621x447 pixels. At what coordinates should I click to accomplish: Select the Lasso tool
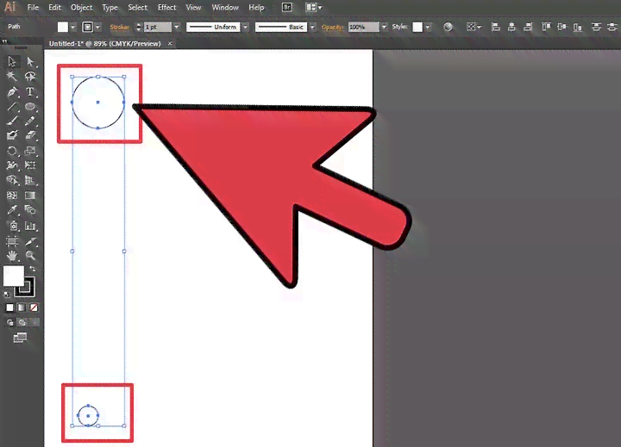(x=30, y=77)
